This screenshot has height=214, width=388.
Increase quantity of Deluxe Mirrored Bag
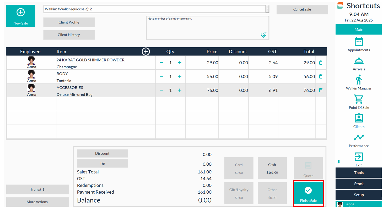click(180, 90)
